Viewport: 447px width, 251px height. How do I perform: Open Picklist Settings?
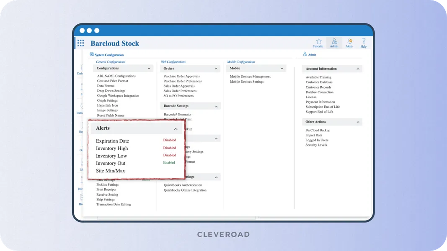(x=108, y=184)
